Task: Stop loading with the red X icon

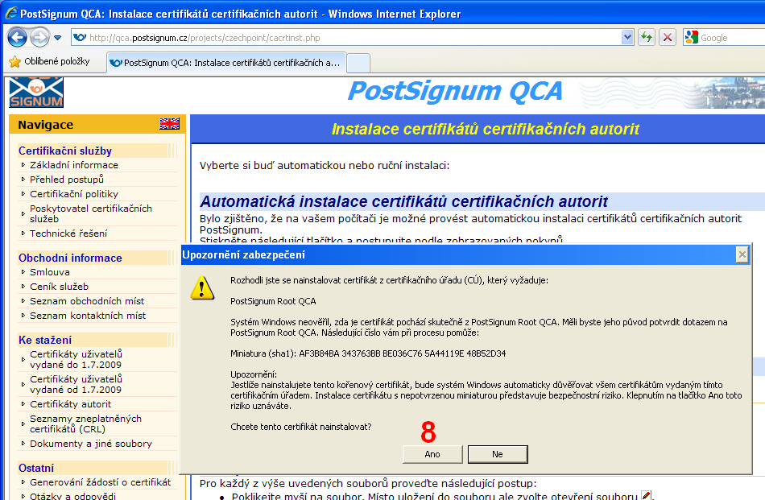Action: pyautogui.click(x=668, y=37)
